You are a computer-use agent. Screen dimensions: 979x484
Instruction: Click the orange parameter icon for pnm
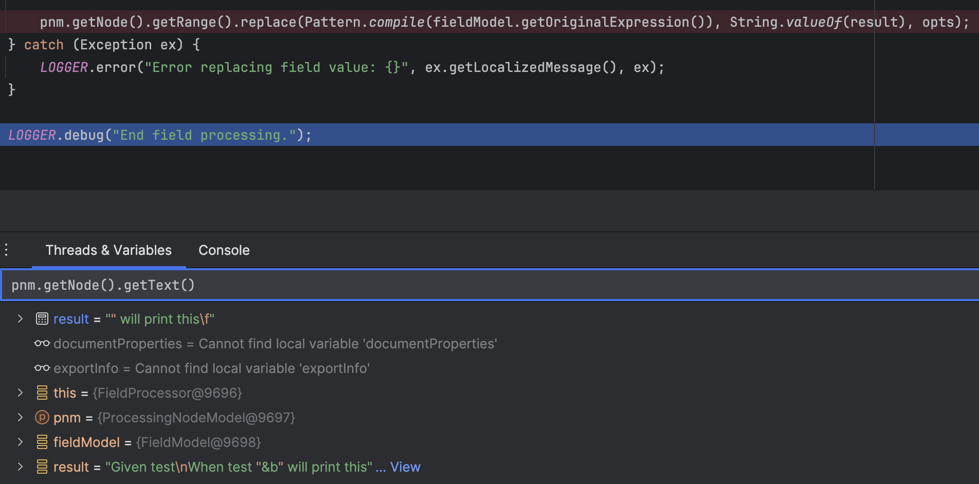[x=42, y=418]
